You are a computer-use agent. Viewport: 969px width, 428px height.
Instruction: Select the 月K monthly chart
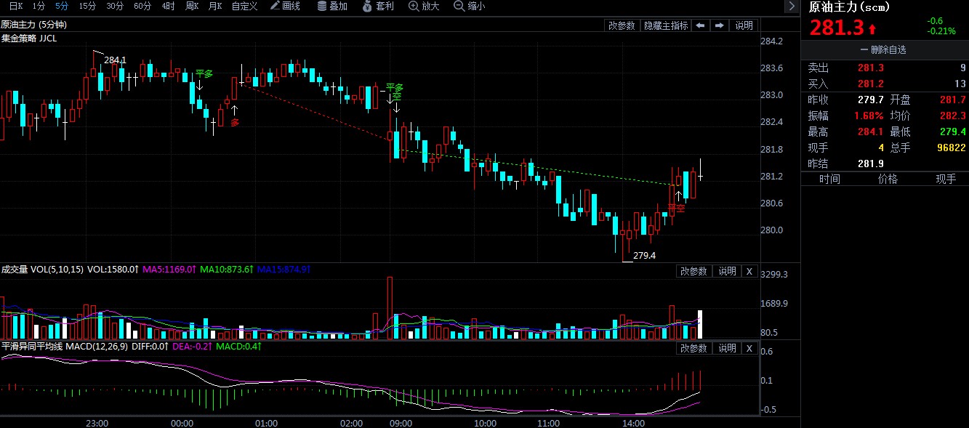pos(215,6)
